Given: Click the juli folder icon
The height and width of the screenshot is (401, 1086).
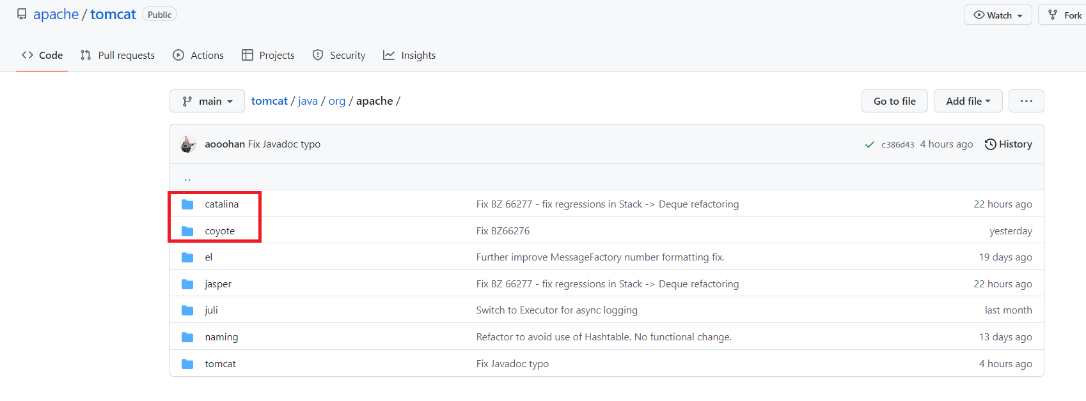Looking at the screenshot, I should 187,310.
